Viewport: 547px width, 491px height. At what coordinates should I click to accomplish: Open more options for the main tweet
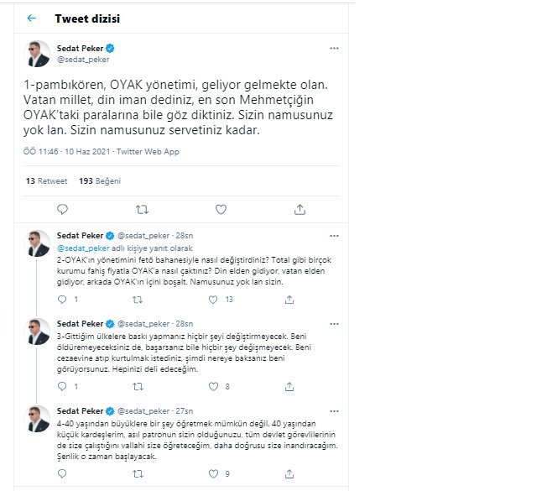pos(334,48)
